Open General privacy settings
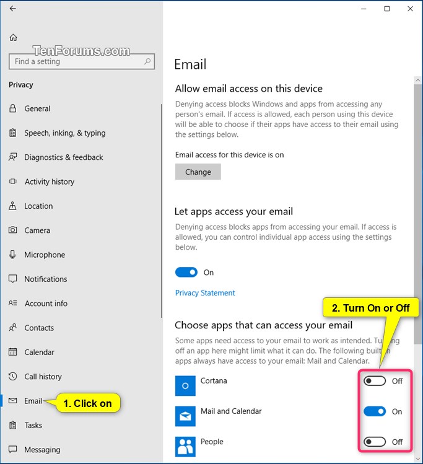The width and height of the screenshot is (423, 464). 37,108
